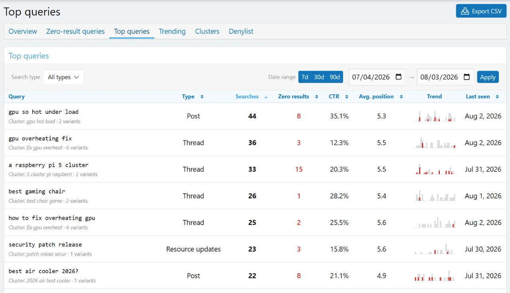
Task: Toggle Searches column descending sort arrow
Action: coord(266,97)
